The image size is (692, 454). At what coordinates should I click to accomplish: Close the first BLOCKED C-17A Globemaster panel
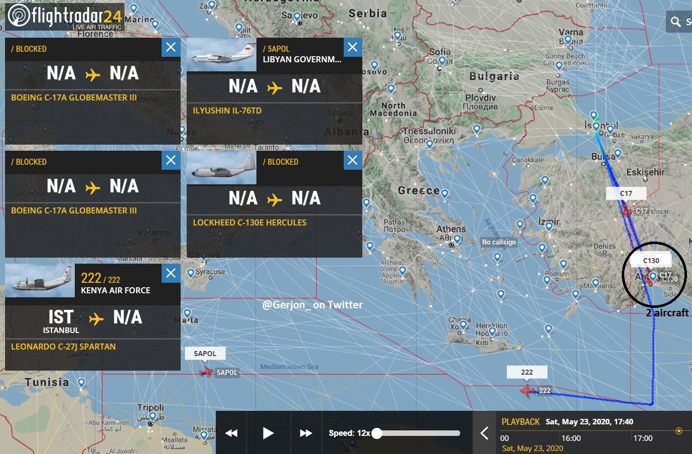(171, 47)
